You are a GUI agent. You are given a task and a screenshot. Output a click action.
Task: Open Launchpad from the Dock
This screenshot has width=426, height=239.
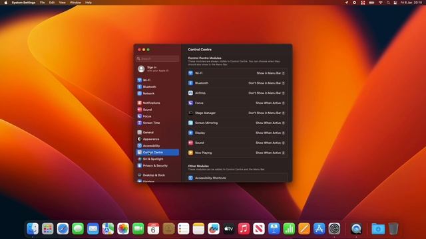(47, 228)
